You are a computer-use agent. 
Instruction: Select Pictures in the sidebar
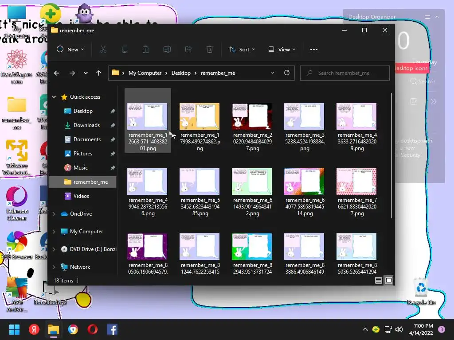[x=83, y=154]
